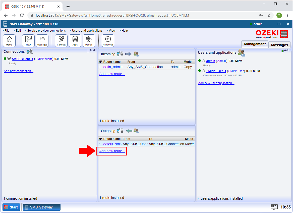This screenshot has height=213, width=293.
Task: Open the admin user link
Action: click(211, 61)
